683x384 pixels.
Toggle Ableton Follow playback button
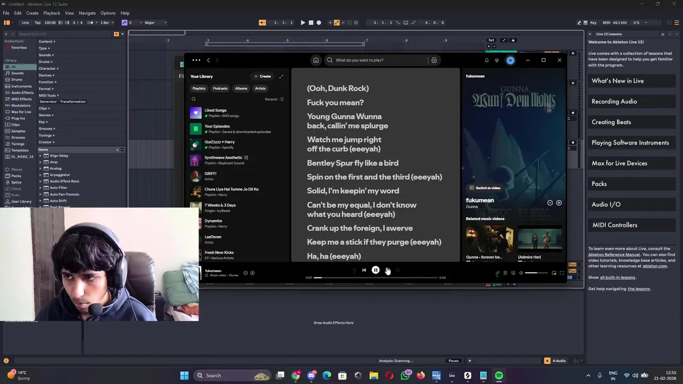(x=262, y=22)
